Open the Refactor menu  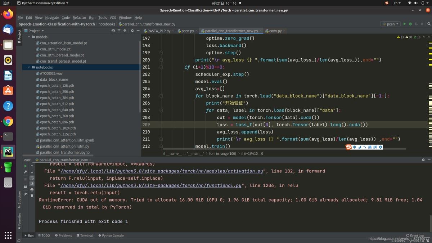(79, 18)
